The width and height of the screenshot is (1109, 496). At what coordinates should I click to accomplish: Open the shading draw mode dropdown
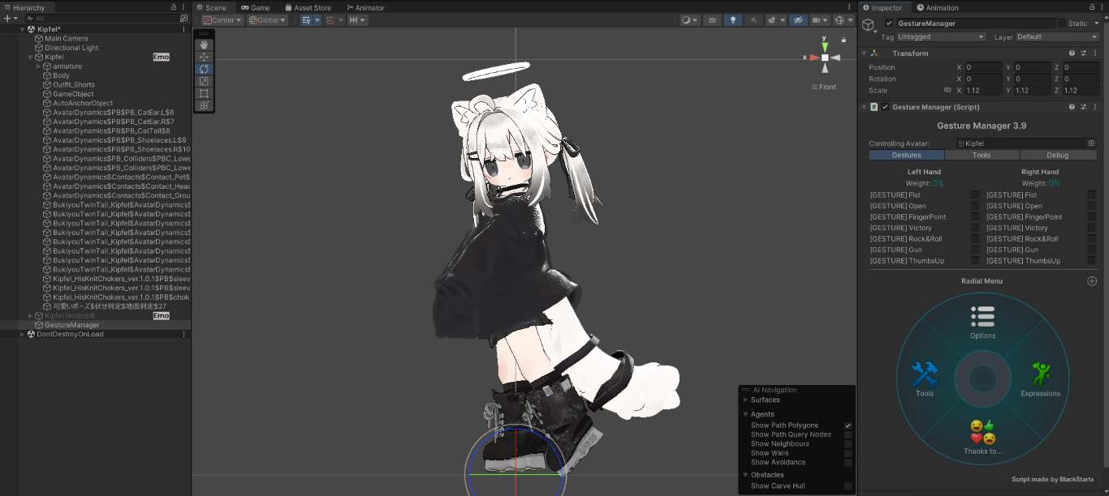pyautogui.click(x=689, y=20)
